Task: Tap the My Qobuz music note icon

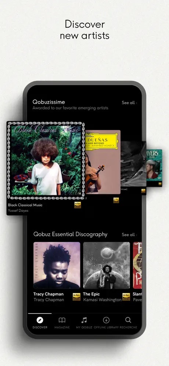Action: (84, 320)
